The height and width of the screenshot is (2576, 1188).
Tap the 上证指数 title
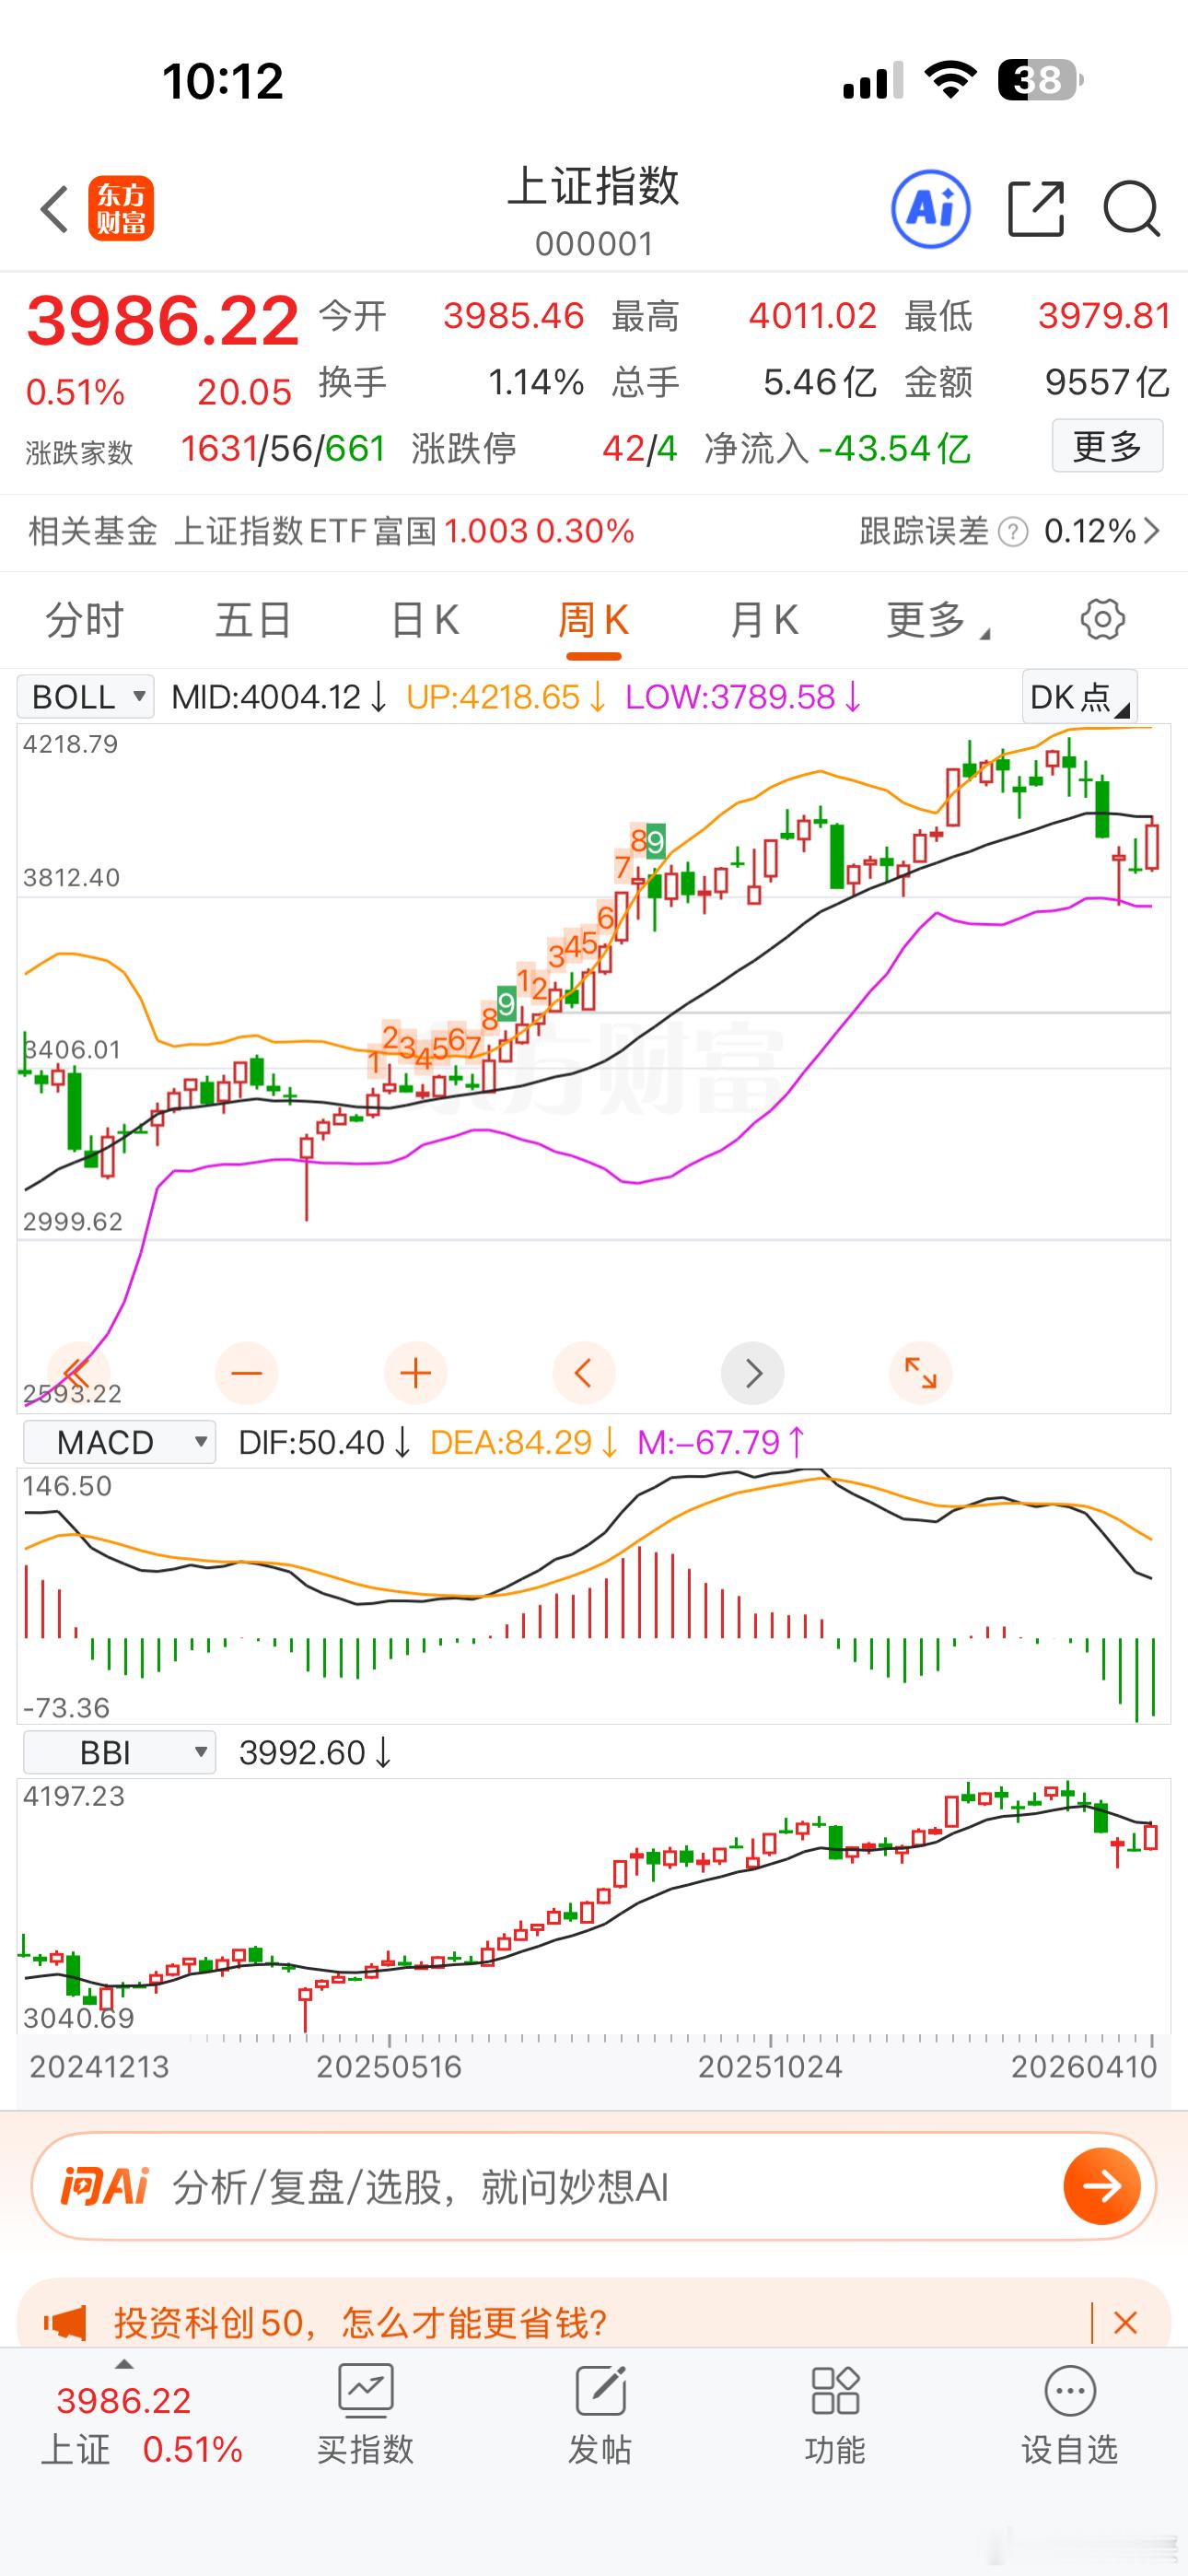[x=593, y=186]
